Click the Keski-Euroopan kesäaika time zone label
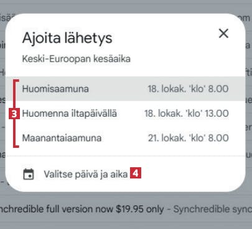Screen dimensions: 252x229 pyautogui.click(x=77, y=59)
